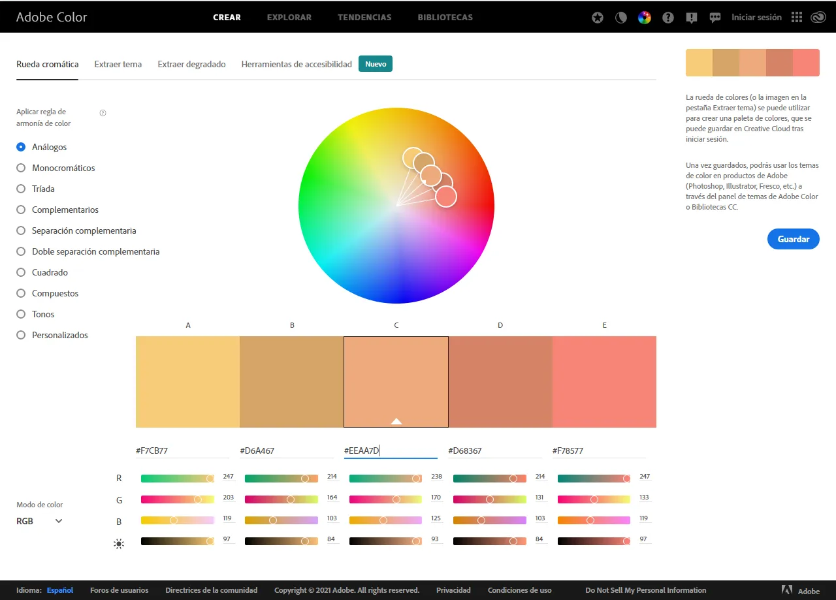
Task: Click the Guardar button
Action: pos(794,239)
